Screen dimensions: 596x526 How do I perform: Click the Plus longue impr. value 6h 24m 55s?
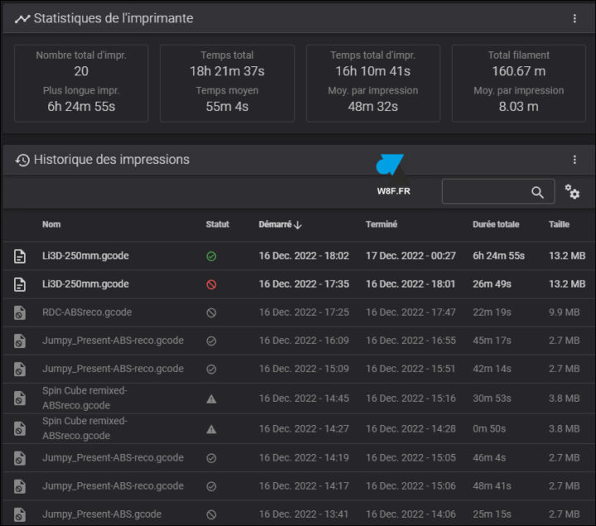pos(81,107)
